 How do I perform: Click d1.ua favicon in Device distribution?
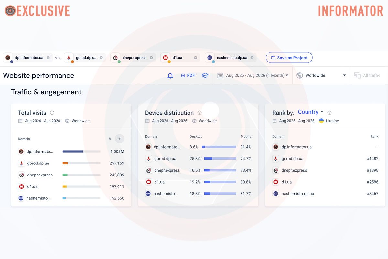click(148, 182)
